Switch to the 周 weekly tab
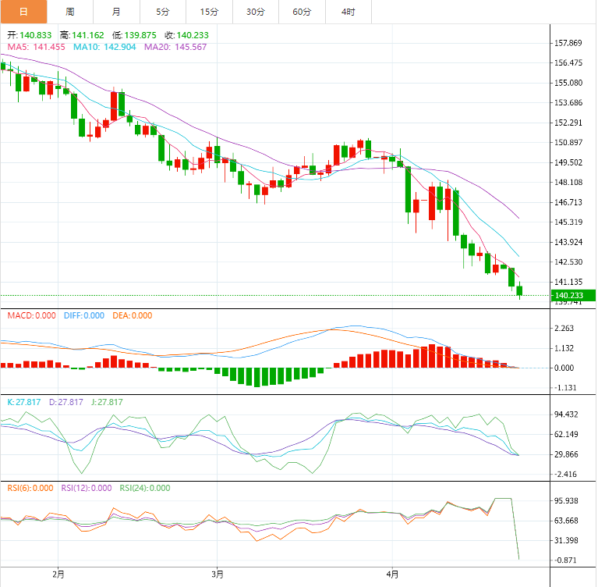Image resolution: width=598 pixels, height=587 pixels. click(x=70, y=12)
